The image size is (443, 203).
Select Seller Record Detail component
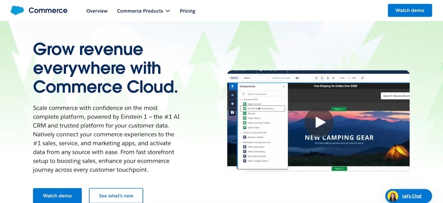[x=255, y=156]
